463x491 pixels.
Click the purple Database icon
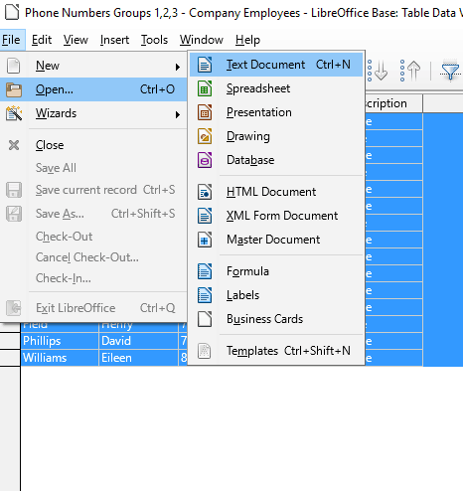tap(205, 160)
